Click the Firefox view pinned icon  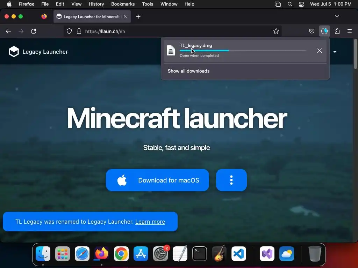44,16
